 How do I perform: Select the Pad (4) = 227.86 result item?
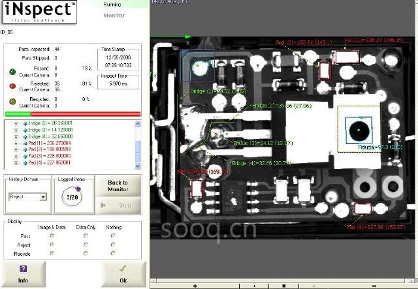coord(49,162)
